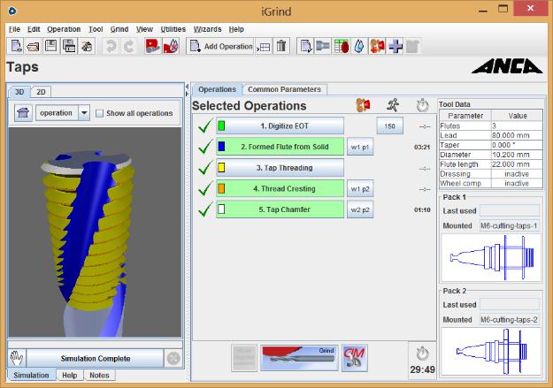Select the Operations tab
The width and height of the screenshot is (553, 388).
click(217, 89)
